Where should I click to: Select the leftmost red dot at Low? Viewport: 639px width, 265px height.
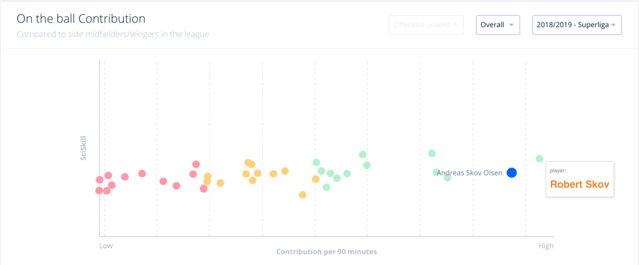pos(99,190)
